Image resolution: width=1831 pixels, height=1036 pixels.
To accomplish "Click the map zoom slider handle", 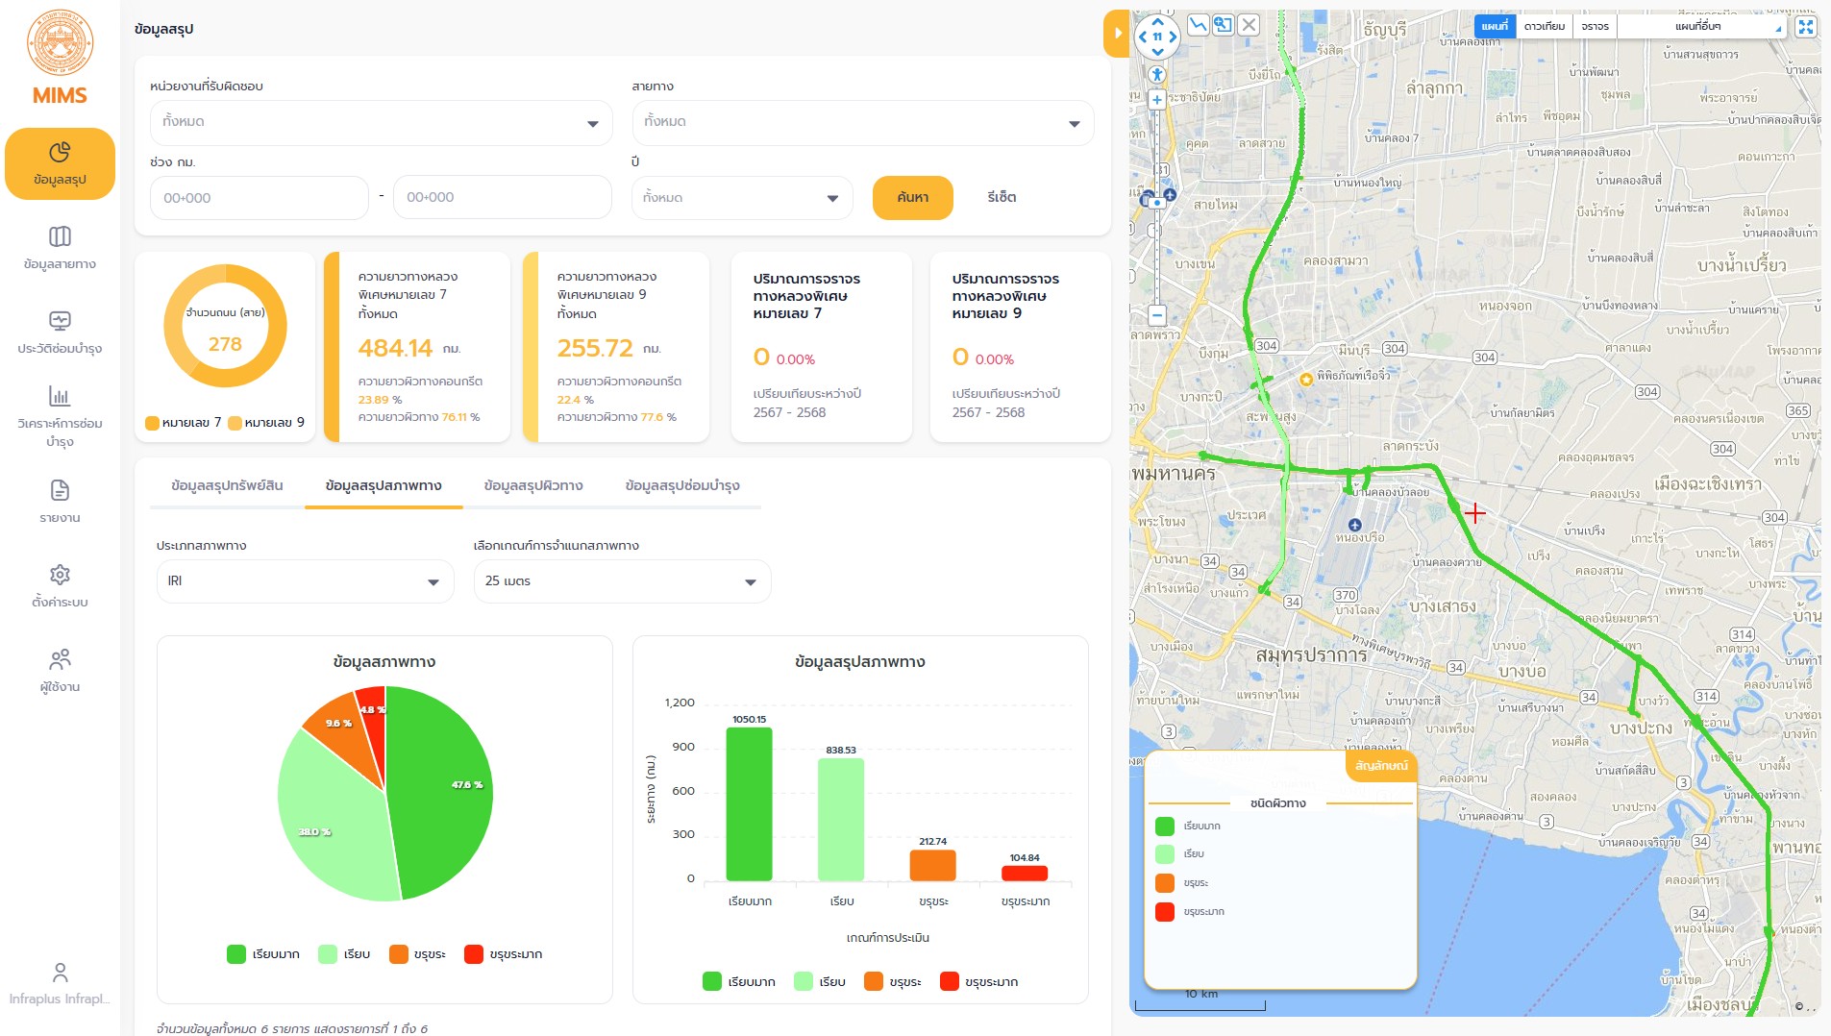I will tap(1157, 202).
